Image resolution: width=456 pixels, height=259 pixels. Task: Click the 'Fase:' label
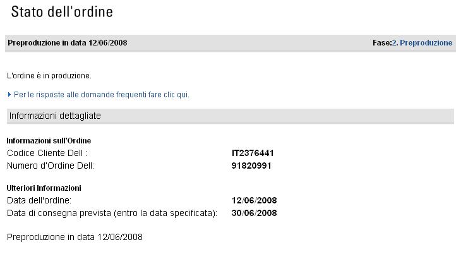point(382,43)
